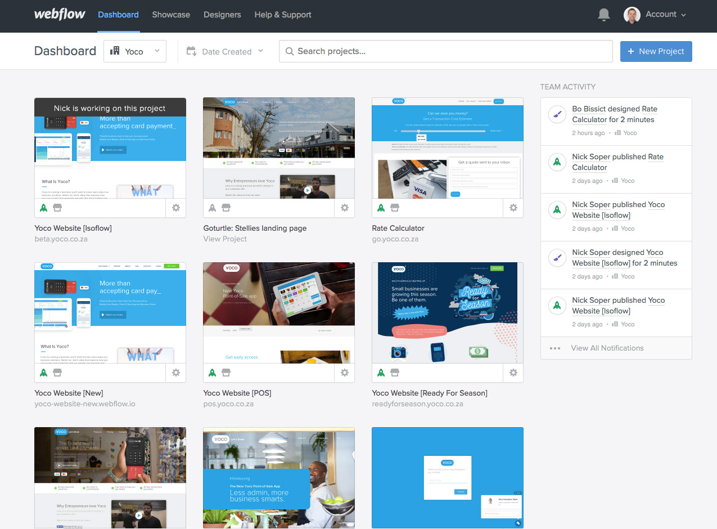This screenshot has height=529, width=717.
Task: Open the Designers tab
Action: [222, 15]
